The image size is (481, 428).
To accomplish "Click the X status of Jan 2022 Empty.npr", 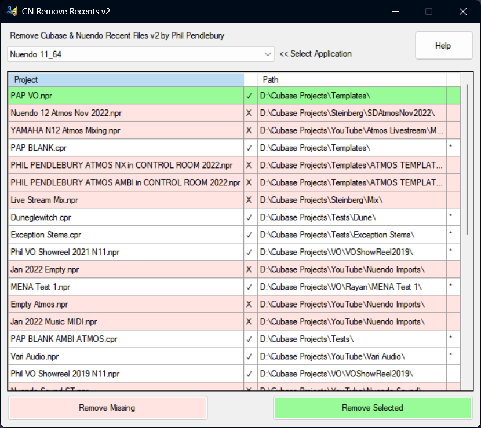I will pyautogui.click(x=249, y=269).
